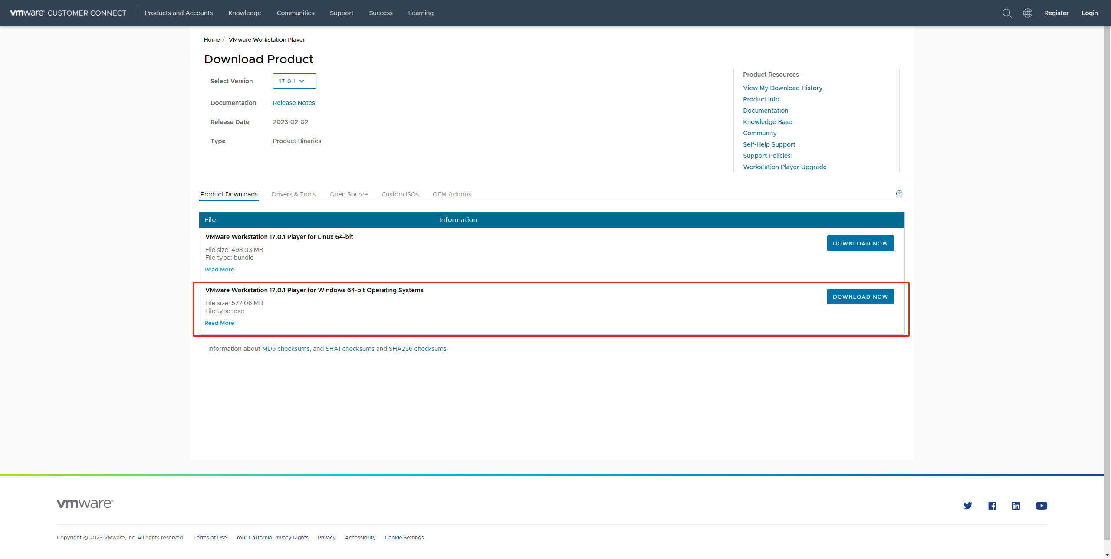This screenshot has width=1111, height=559.
Task: Click the VMware Customer Connect logo
Action: point(68,13)
